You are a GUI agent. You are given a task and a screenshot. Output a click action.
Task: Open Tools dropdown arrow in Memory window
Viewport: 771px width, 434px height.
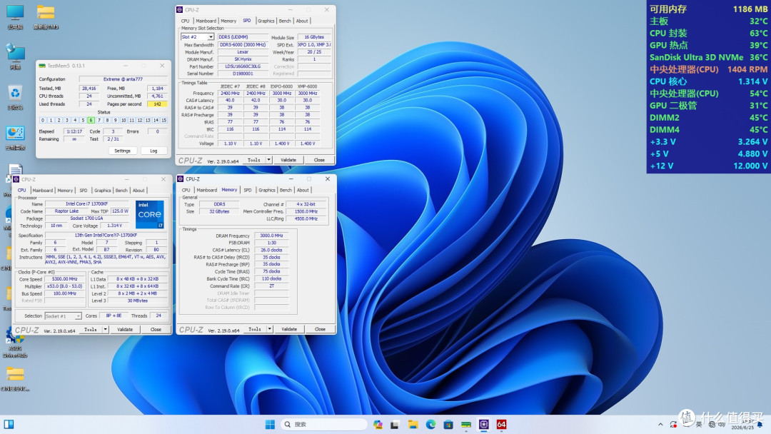coord(269,329)
